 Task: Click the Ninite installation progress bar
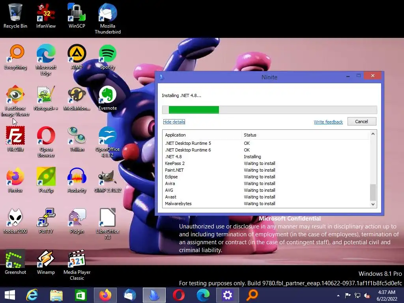[x=269, y=110]
